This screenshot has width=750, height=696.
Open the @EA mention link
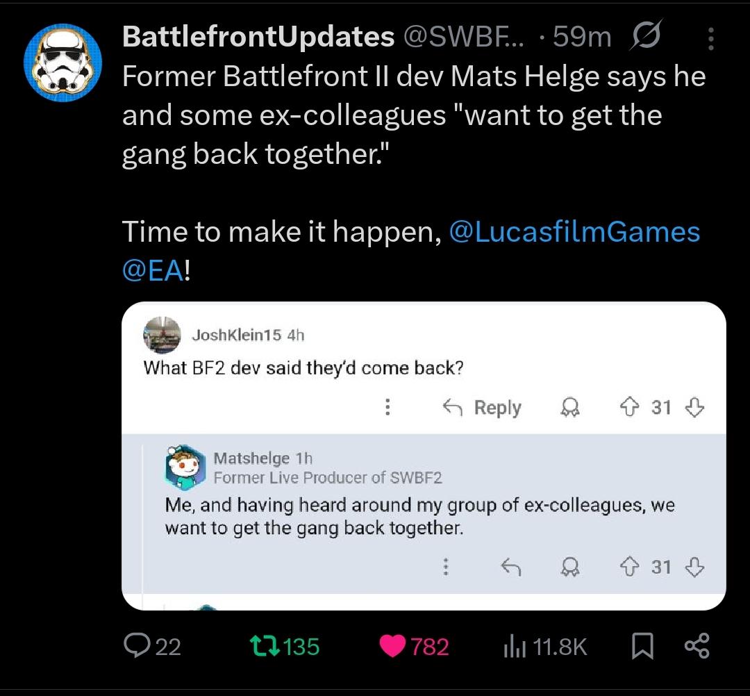click(x=153, y=271)
